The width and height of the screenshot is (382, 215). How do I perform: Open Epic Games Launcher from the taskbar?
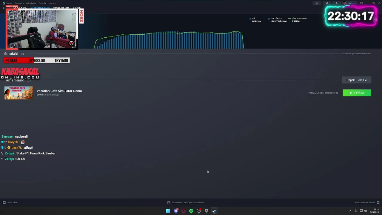coord(207,211)
